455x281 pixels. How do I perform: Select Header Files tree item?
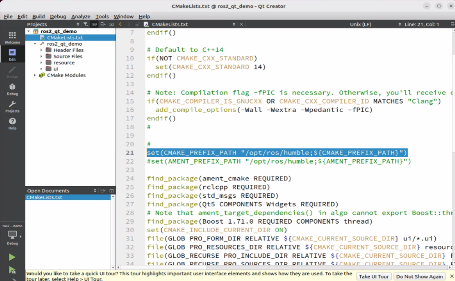(68, 50)
